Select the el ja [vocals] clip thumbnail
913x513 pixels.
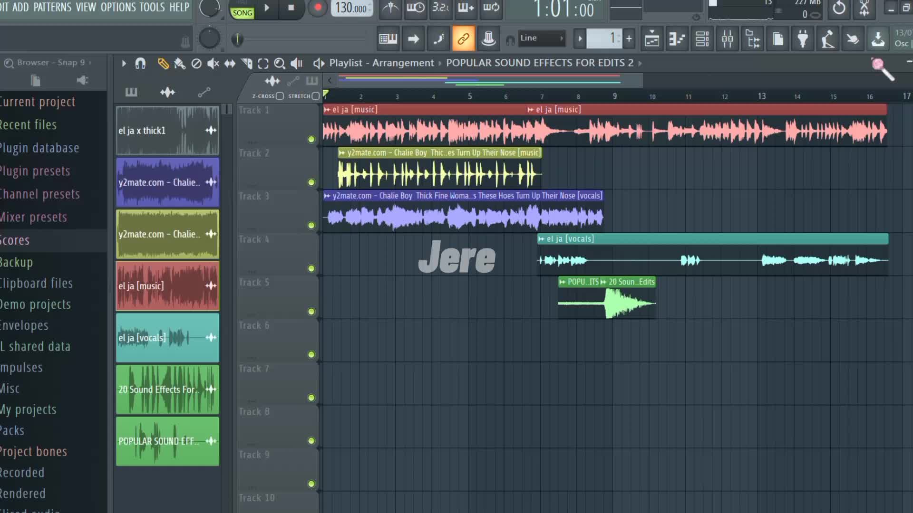(167, 338)
